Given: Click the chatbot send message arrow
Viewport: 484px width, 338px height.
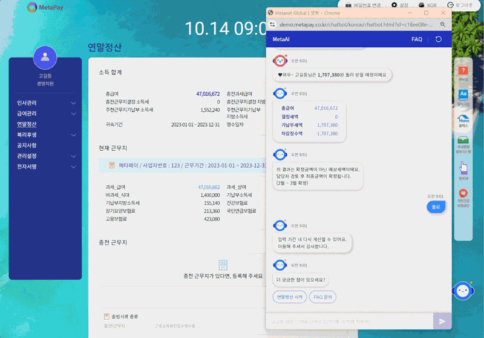Looking at the screenshot, I should click(442, 321).
